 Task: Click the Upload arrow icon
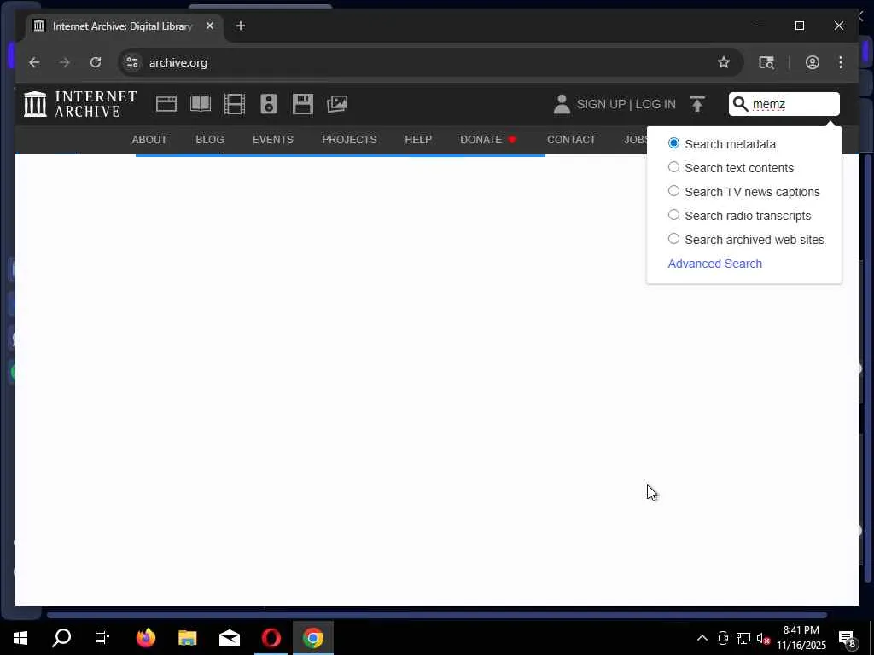[697, 104]
